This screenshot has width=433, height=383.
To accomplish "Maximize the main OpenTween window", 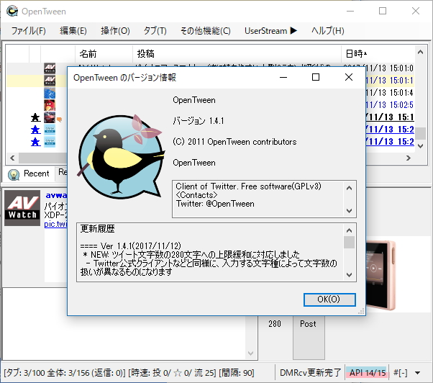I will [x=383, y=11].
